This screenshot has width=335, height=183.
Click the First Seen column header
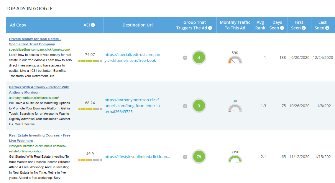299,25
